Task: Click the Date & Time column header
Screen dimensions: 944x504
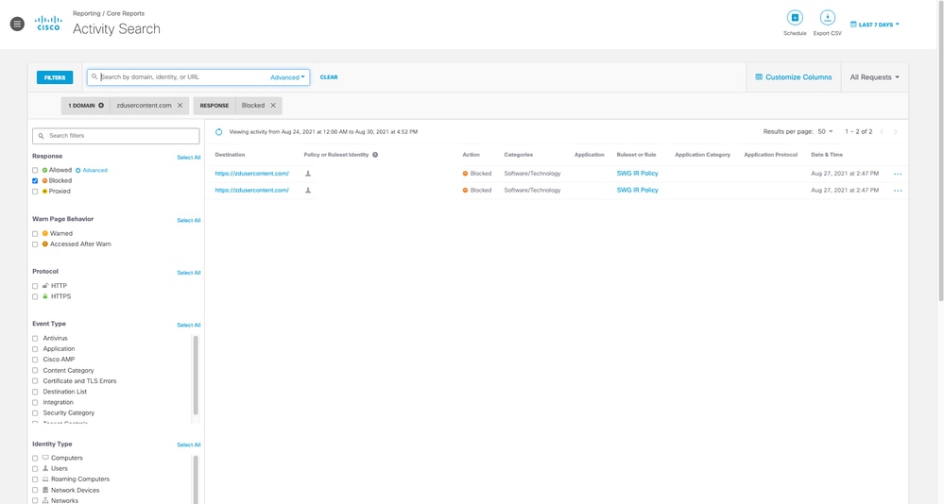Action: (x=827, y=155)
